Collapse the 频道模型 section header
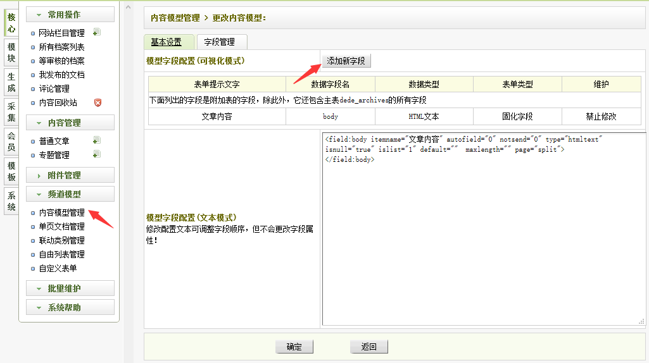 click(x=70, y=194)
